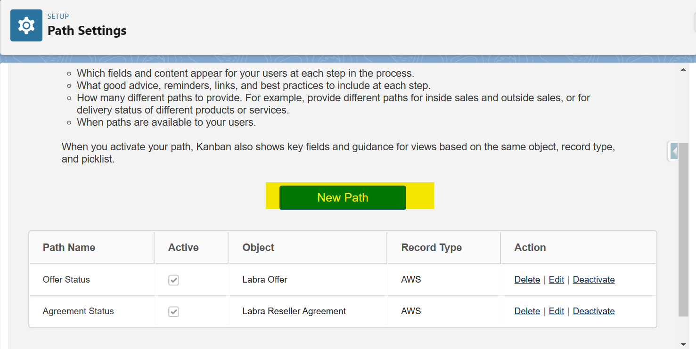Select the Agreement Status path name
The image size is (696, 349).
[78, 311]
